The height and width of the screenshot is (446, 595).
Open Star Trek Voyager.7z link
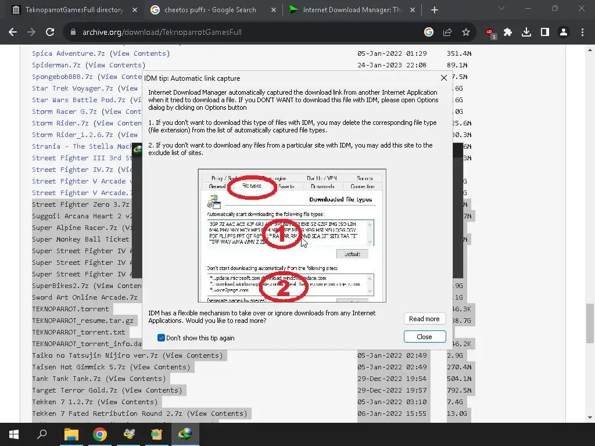pyautogui.click(x=73, y=88)
